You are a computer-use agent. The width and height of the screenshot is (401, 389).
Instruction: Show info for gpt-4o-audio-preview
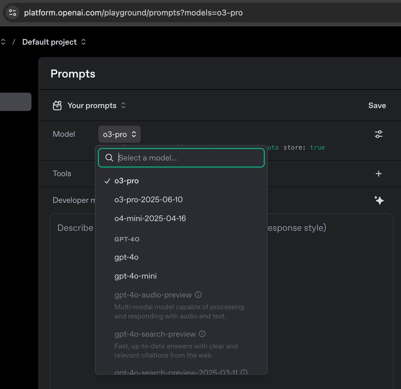pyautogui.click(x=198, y=295)
